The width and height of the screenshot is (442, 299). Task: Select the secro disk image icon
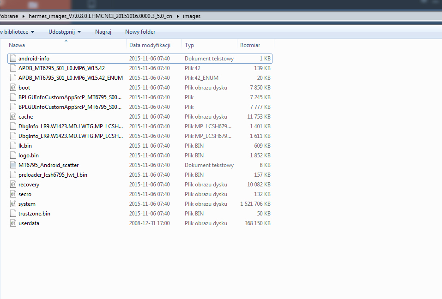(x=13, y=194)
